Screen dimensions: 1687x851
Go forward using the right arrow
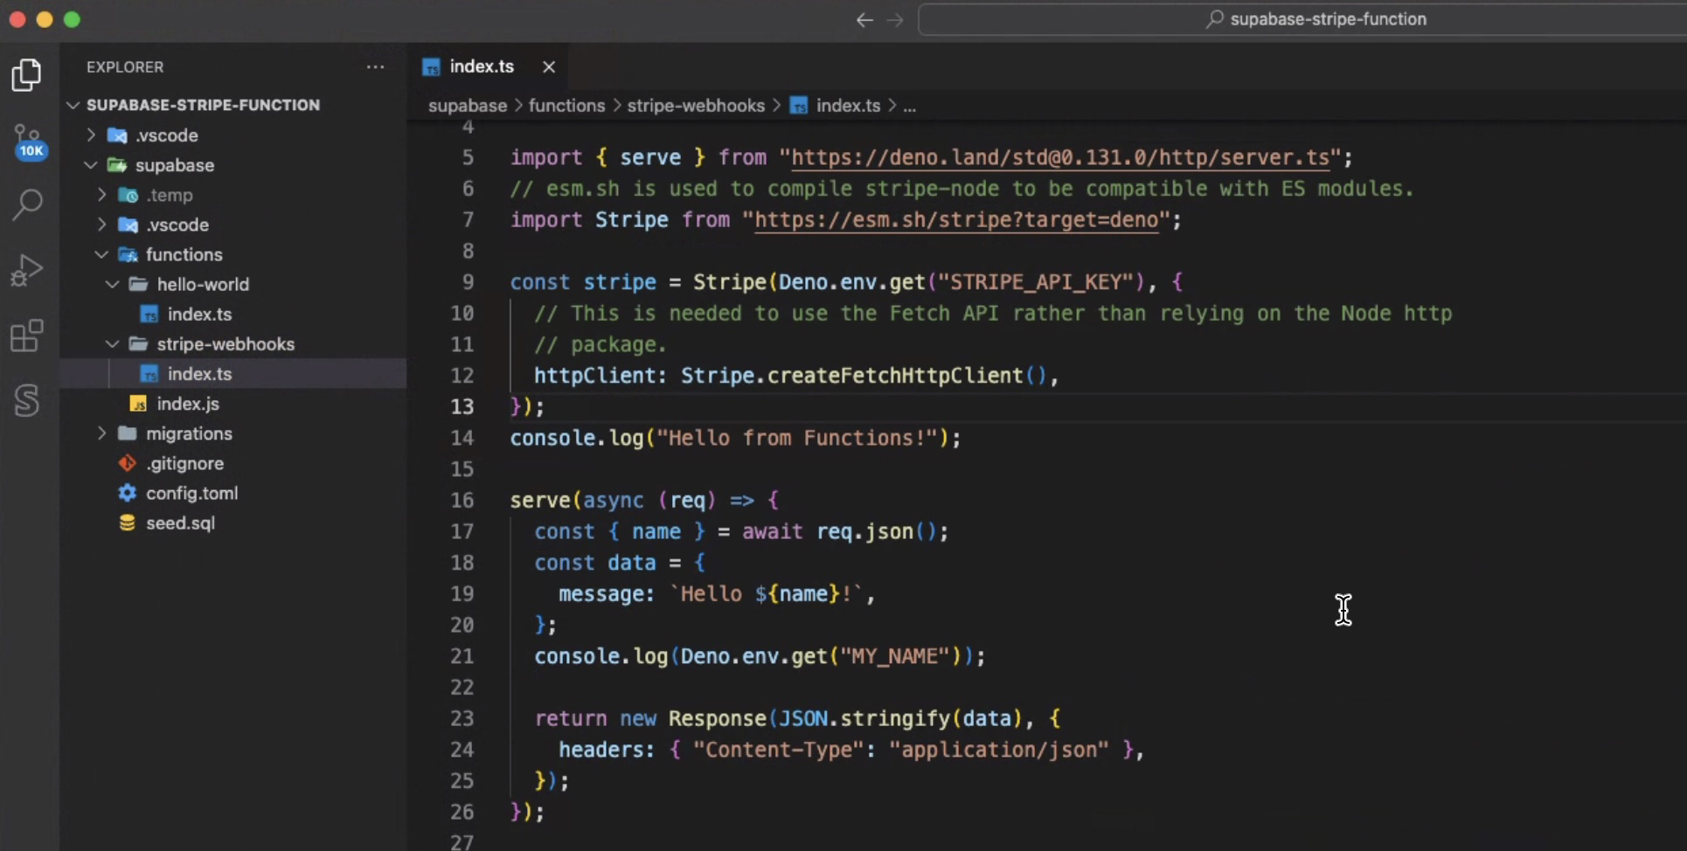tap(895, 20)
